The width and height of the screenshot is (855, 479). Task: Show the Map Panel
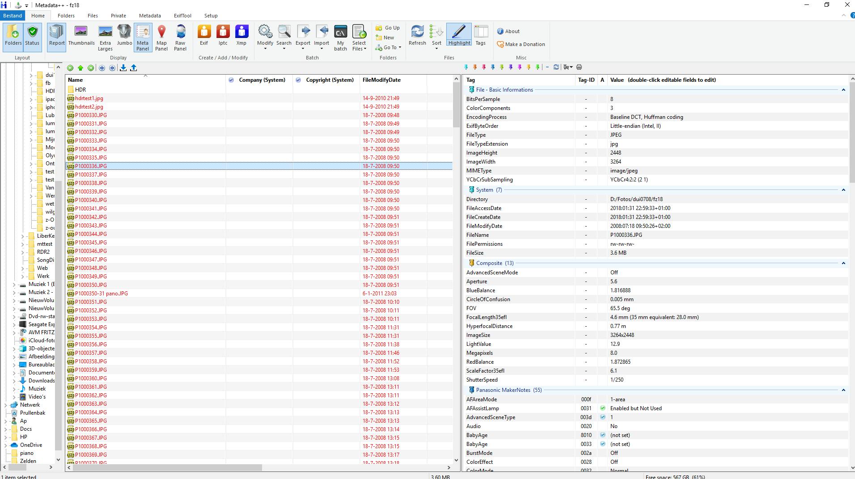coord(161,38)
